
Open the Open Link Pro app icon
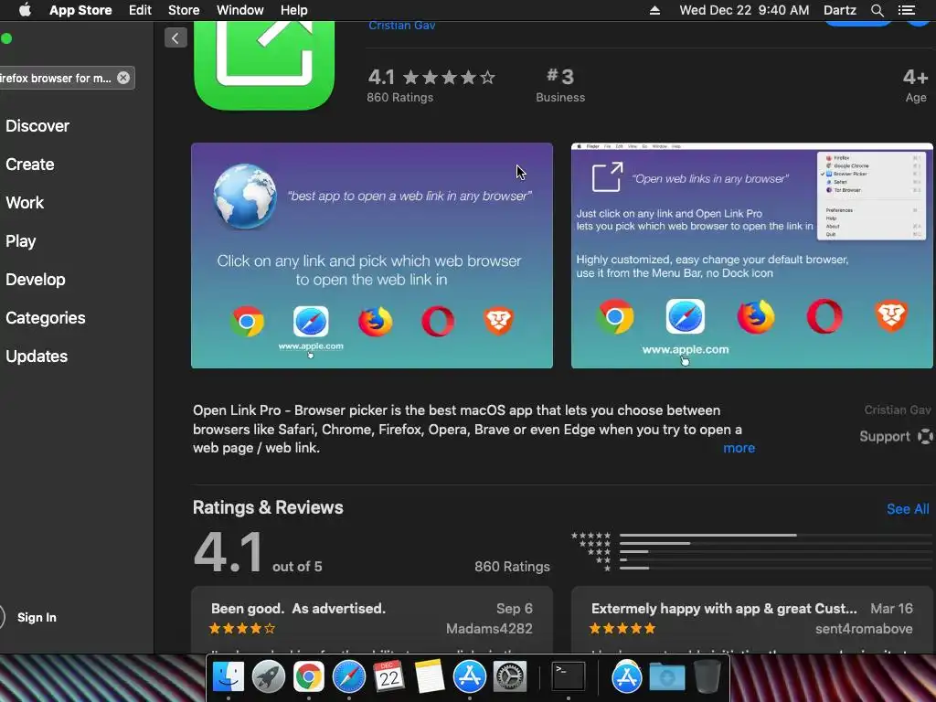pyautogui.click(x=264, y=65)
